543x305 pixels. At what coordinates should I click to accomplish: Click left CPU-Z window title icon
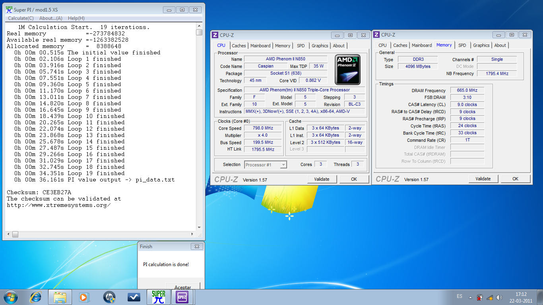tap(215, 35)
